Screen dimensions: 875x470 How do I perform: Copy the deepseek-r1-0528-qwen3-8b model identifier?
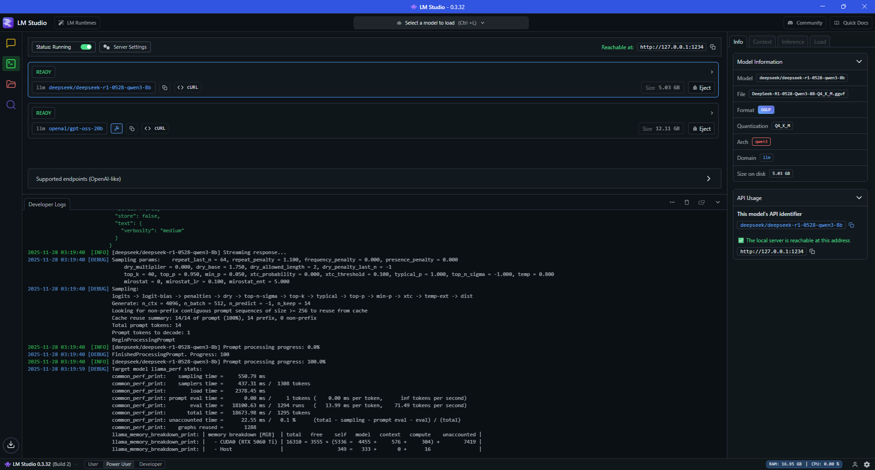click(x=165, y=87)
